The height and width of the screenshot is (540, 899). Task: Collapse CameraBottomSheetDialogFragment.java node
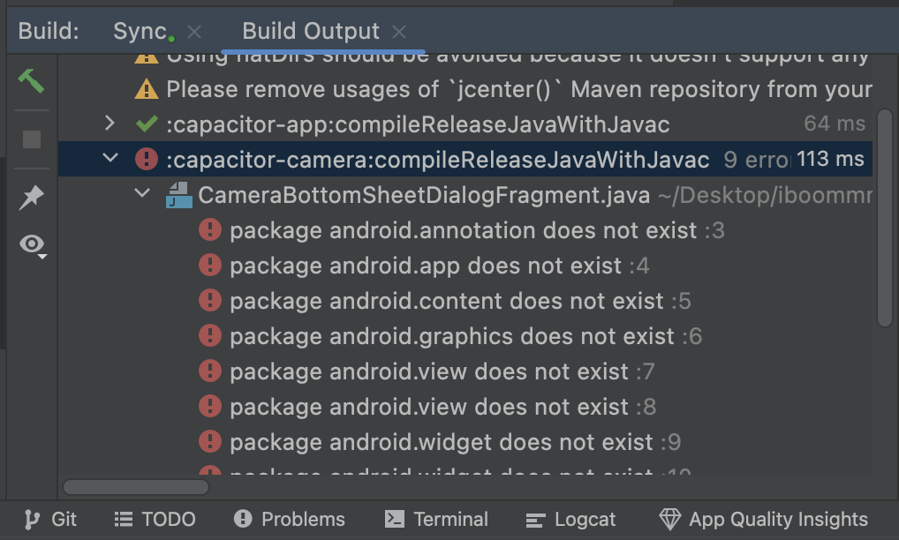point(142,193)
